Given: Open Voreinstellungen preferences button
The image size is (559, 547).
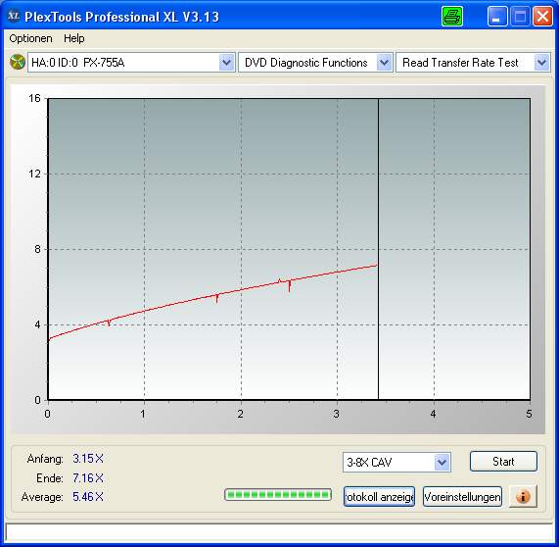Looking at the screenshot, I should [462, 497].
